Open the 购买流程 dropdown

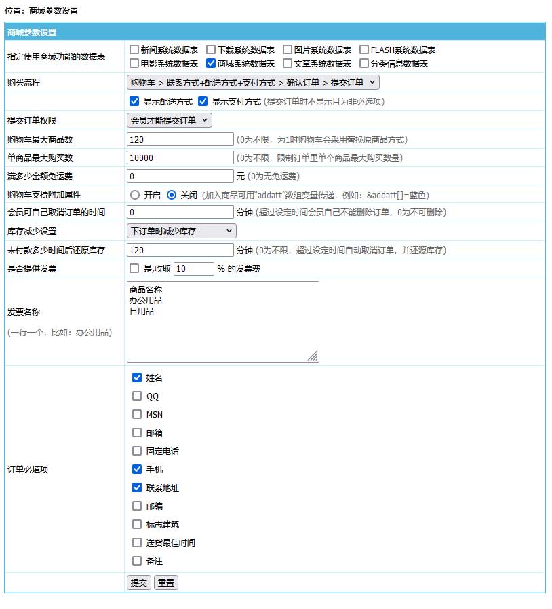pyautogui.click(x=253, y=82)
